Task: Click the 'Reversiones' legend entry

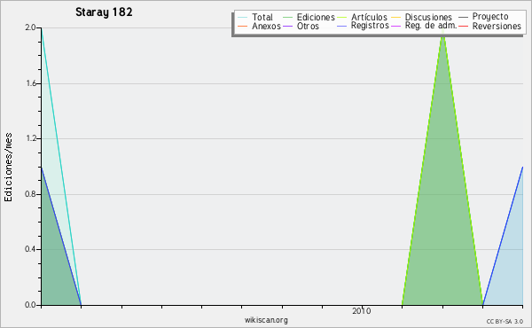Action: click(x=497, y=26)
